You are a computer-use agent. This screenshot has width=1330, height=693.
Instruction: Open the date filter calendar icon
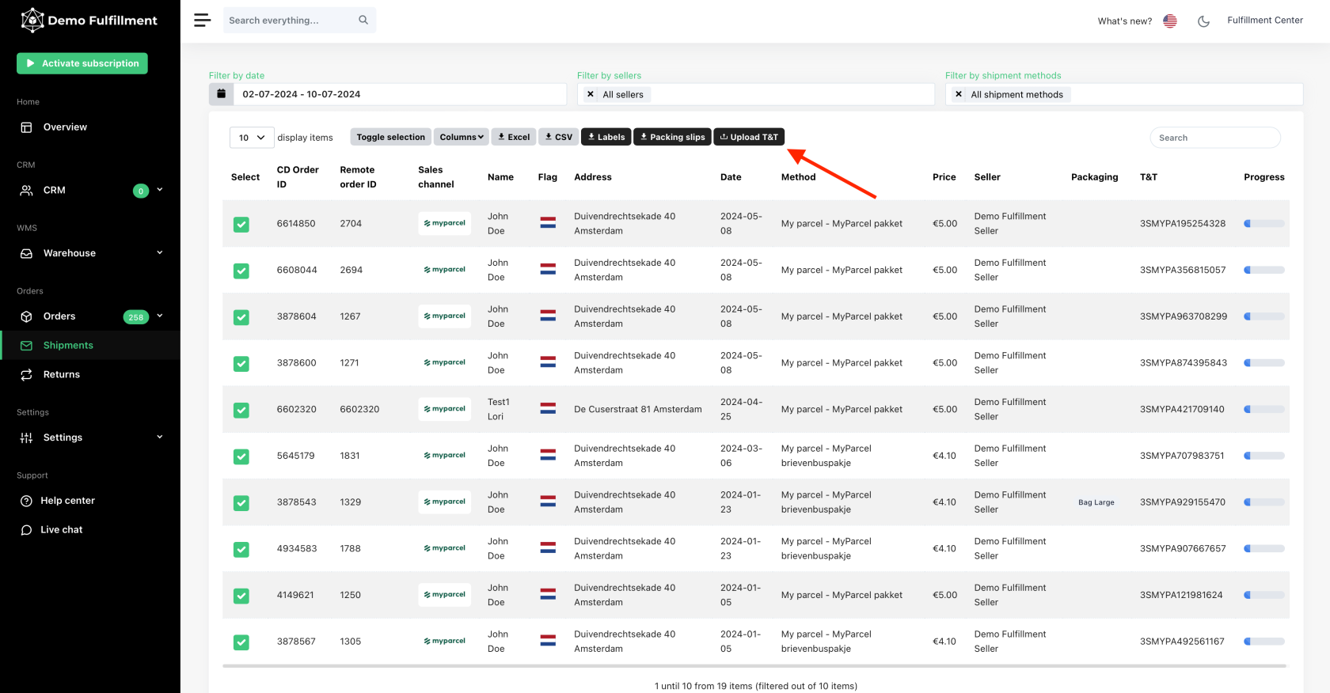221,94
